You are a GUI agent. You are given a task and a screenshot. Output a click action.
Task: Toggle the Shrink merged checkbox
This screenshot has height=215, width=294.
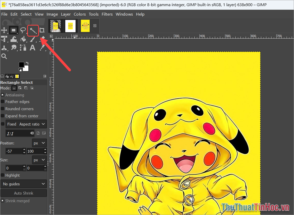tap(3, 201)
